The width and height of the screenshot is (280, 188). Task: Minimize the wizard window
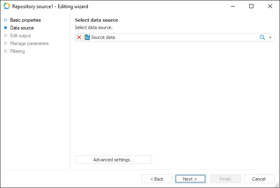click(x=232, y=7)
